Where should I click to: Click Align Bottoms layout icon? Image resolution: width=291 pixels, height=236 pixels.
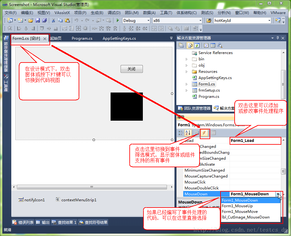[x=56, y=28]
